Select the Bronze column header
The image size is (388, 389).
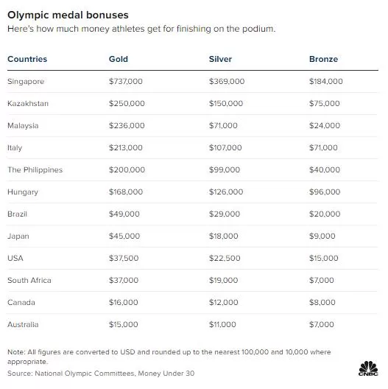(323, 59)
